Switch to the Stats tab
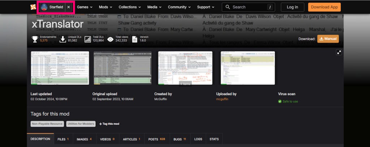370x147 pixels. coord(214,139)
